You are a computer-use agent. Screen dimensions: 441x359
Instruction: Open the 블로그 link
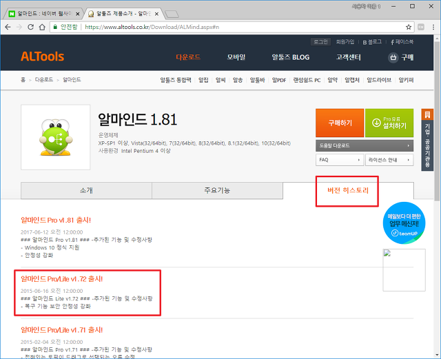[x=372, y=42]
